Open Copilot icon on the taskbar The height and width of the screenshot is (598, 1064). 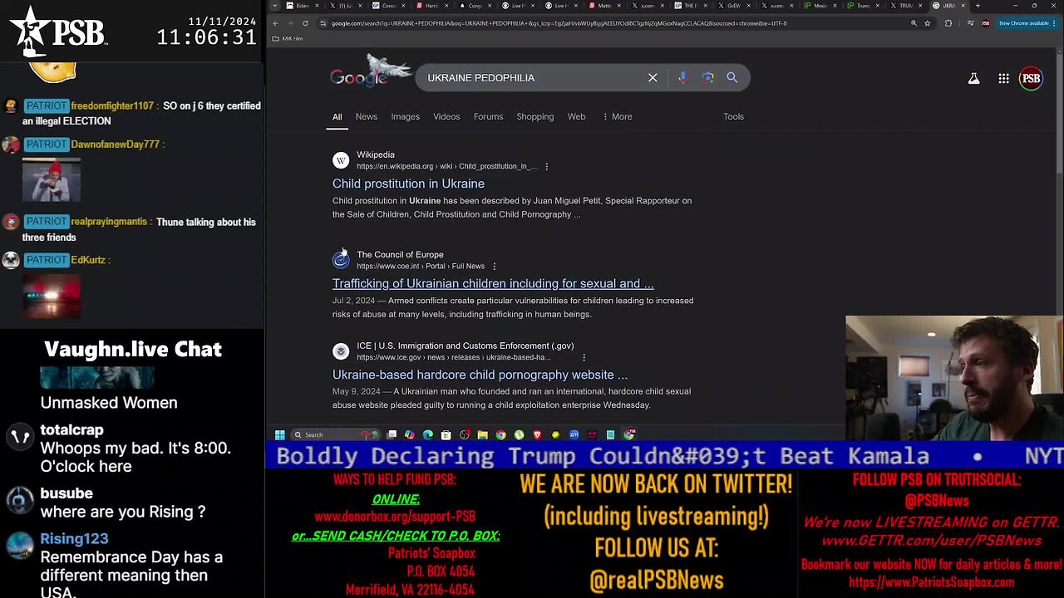tap(410, 434)
